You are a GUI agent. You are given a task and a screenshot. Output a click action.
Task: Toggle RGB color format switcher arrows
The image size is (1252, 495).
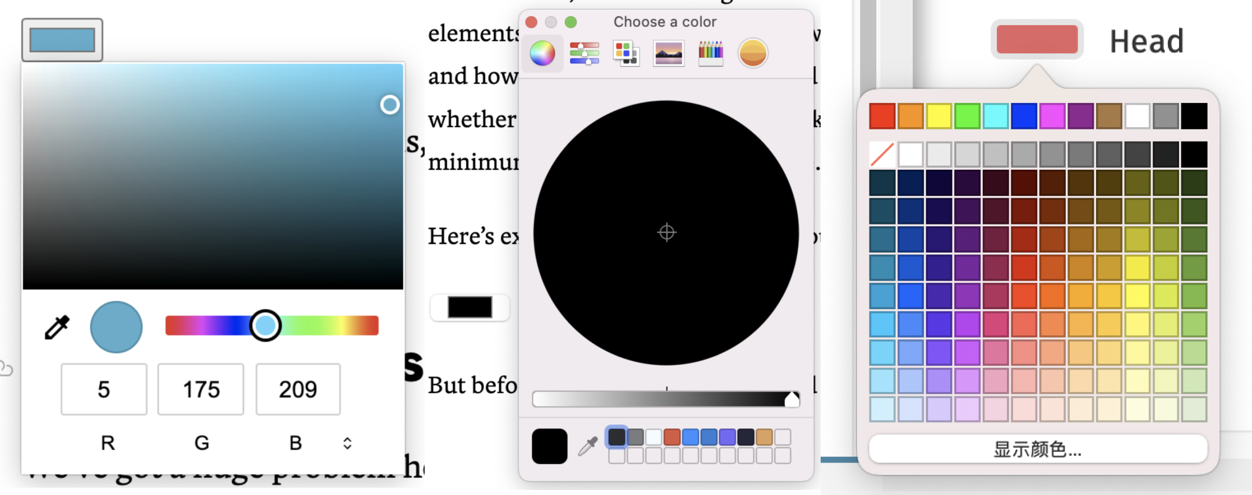pos(347,443)
